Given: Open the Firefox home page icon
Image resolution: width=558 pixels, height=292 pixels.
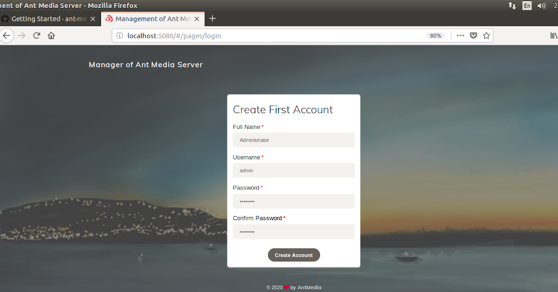Looking at the screenshot, I should coord(52,36).
